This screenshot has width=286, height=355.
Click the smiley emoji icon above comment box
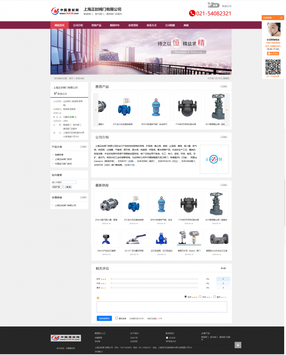click(98, 298)
